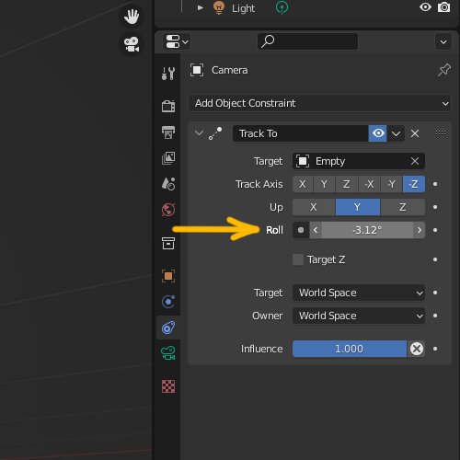Viewport: 460px width, 460px height.
Task: Animate Up axis keyframe dot
Action: (x=435, y=207)
